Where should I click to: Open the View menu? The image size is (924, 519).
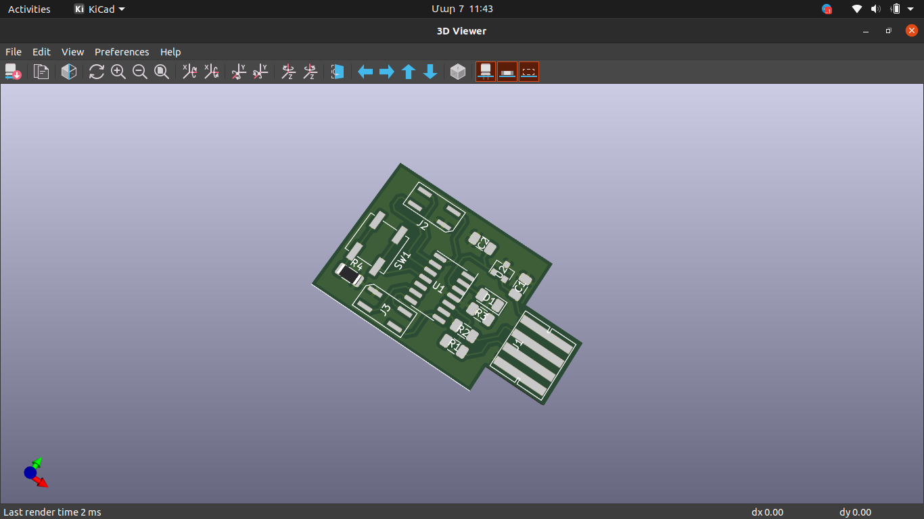72,52
